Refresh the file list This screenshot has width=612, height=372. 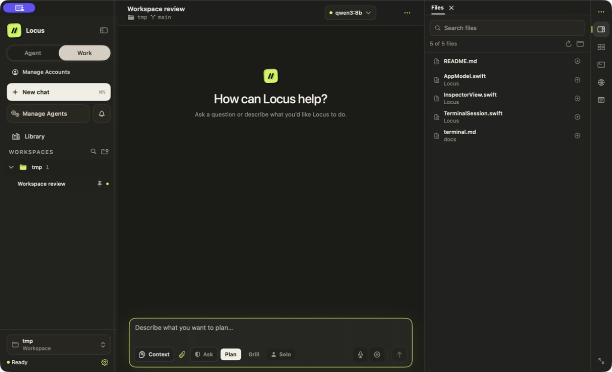click(568, 44)
